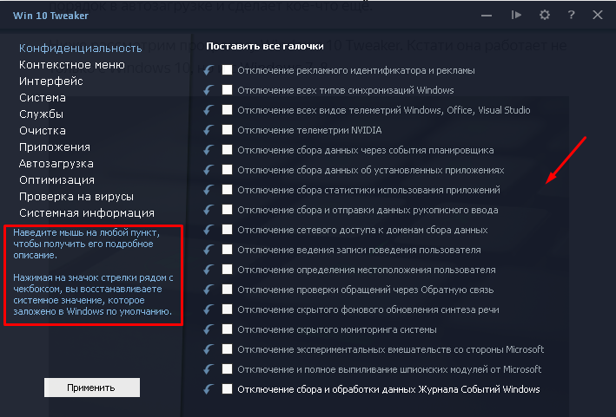Restore default arrow for телеметрий Windows, Office
The width and height of the screenshot is (616, 417).
[x=209, y=110]
